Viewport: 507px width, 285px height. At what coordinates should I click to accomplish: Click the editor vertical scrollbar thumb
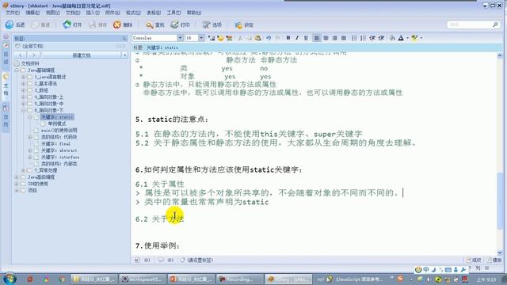[x=500, y=201]
